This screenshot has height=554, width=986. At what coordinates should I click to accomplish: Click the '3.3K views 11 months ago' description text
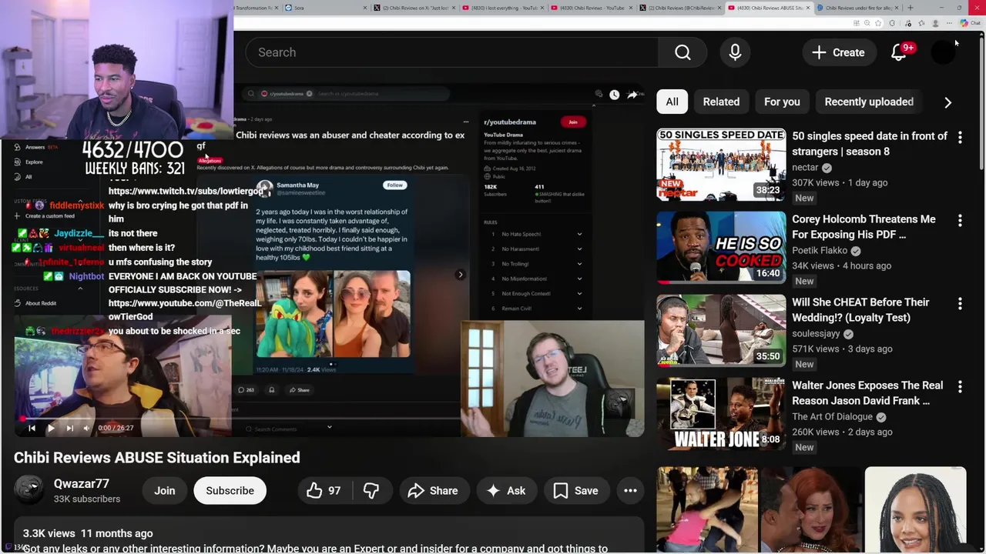coord(88,533)
